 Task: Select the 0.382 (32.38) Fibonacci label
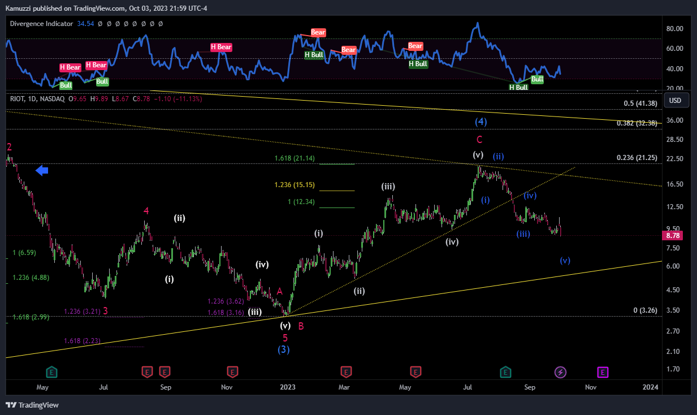636,123
